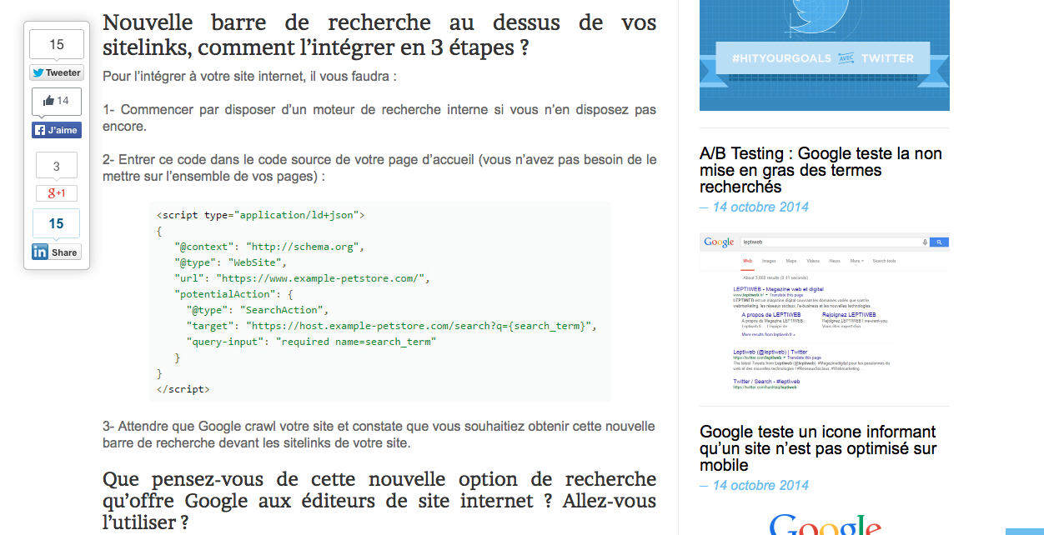This screenshot has width=1044, height=535.
Task: Click the Twitter bird icon in Tweeter button
Action: click(38, 72)
